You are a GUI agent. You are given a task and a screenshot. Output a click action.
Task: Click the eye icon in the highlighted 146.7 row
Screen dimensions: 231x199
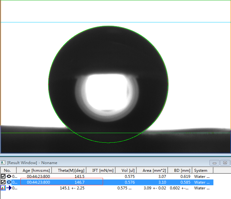pos(9,182)
